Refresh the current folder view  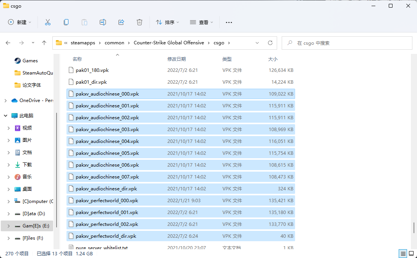[270, 43]
